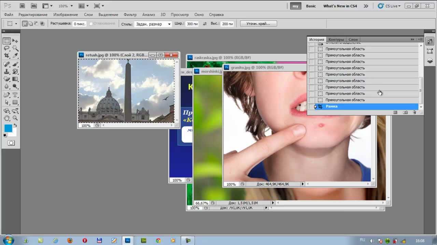The height and width of the screenshot is (245, 437).
Task: Open the CS Live dropdown
Action: (390, 6)
